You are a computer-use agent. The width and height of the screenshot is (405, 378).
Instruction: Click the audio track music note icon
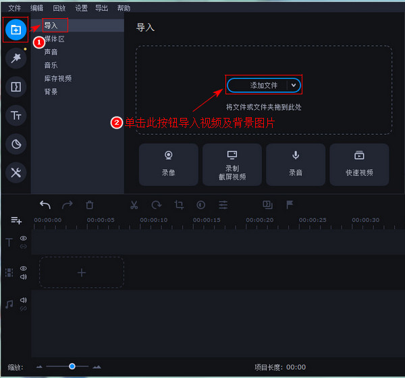point(9,305)
